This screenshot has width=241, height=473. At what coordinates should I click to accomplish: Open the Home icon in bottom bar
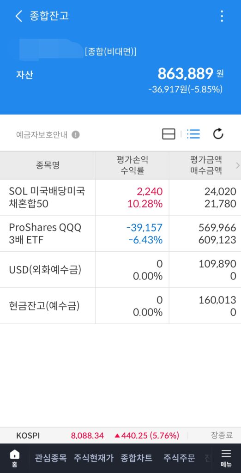[x=14, y=458]
